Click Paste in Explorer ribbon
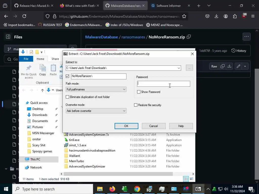The height and width of the screenshot is (194, 259). 53,70
